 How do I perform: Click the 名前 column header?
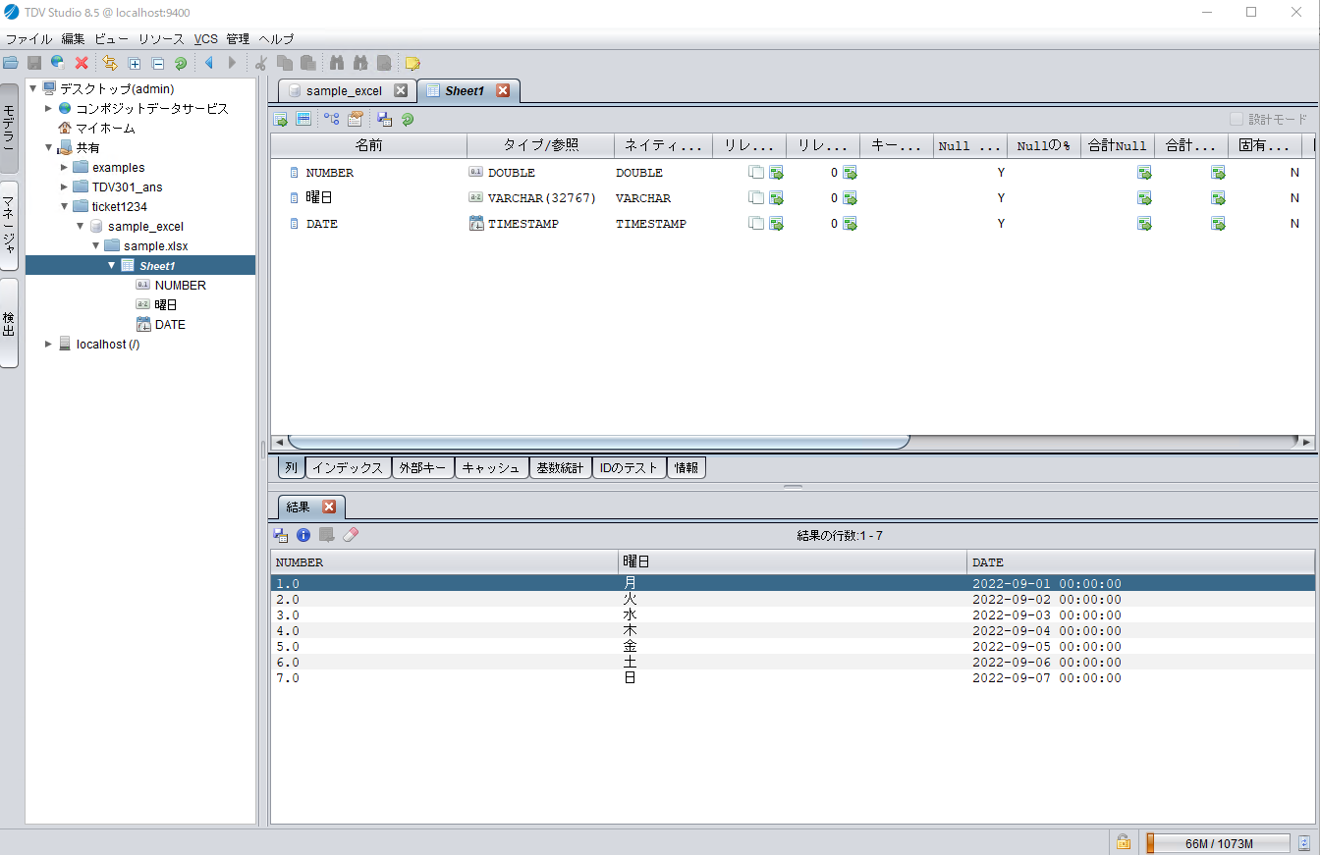(x=369, y=145)
